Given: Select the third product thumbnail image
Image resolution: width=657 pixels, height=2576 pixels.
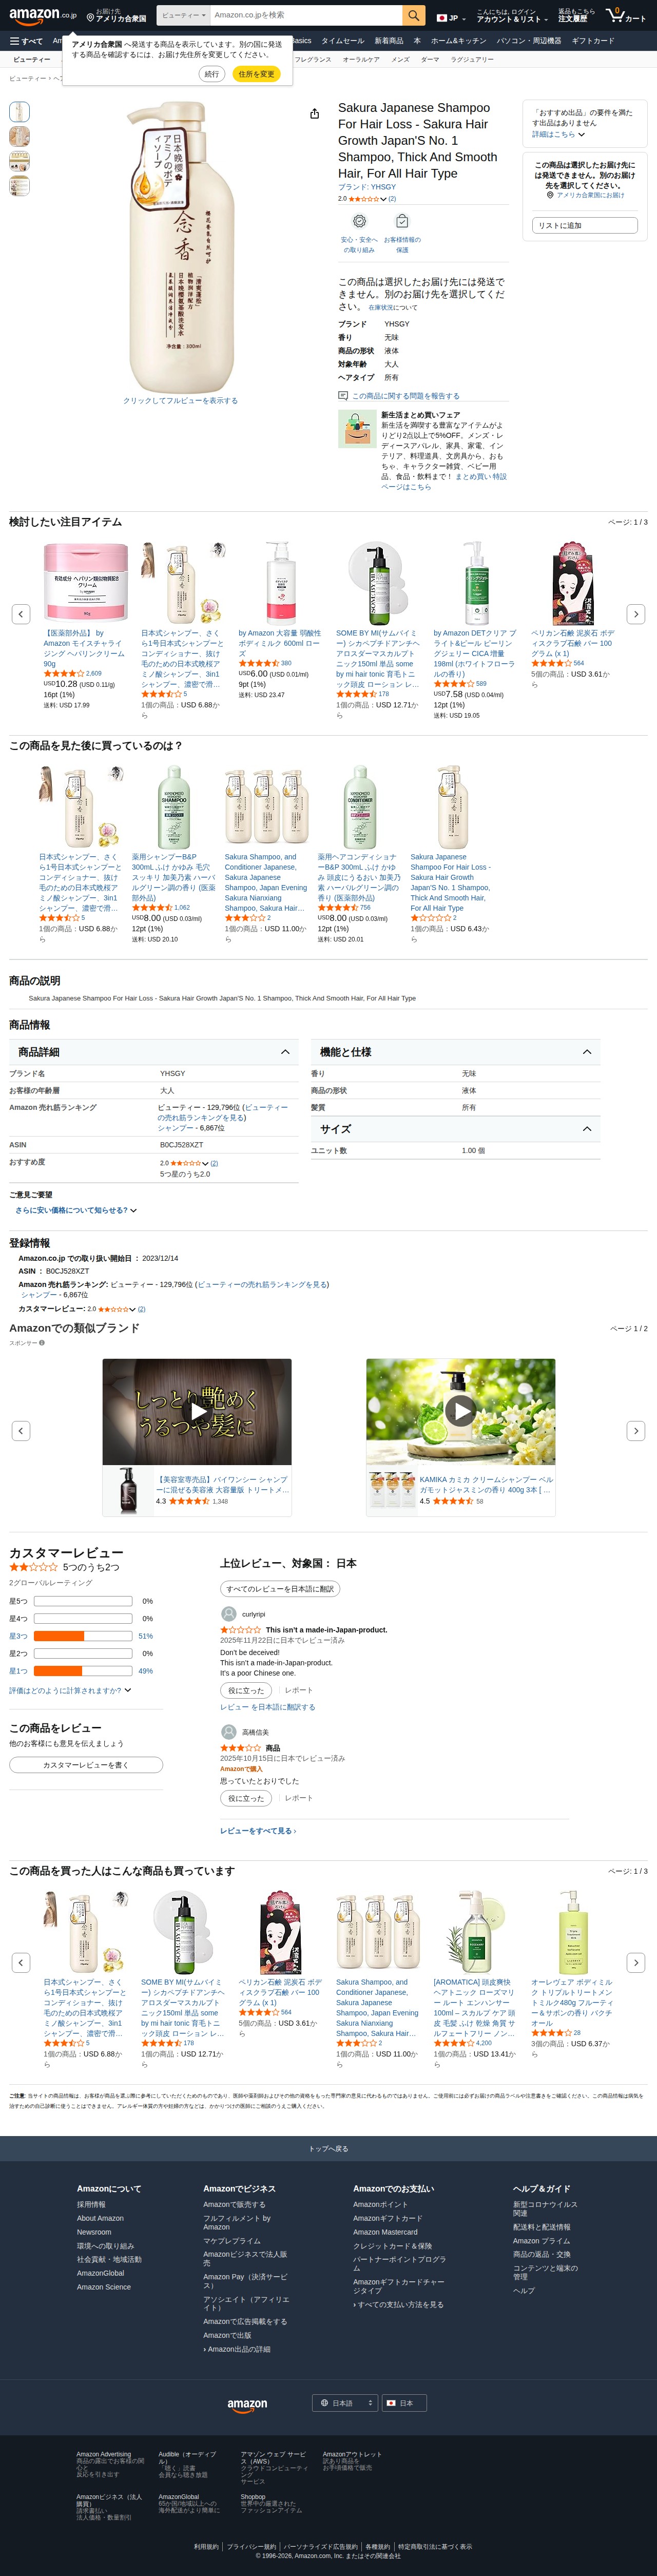Looking at the screenshot, I should [19, 161].
